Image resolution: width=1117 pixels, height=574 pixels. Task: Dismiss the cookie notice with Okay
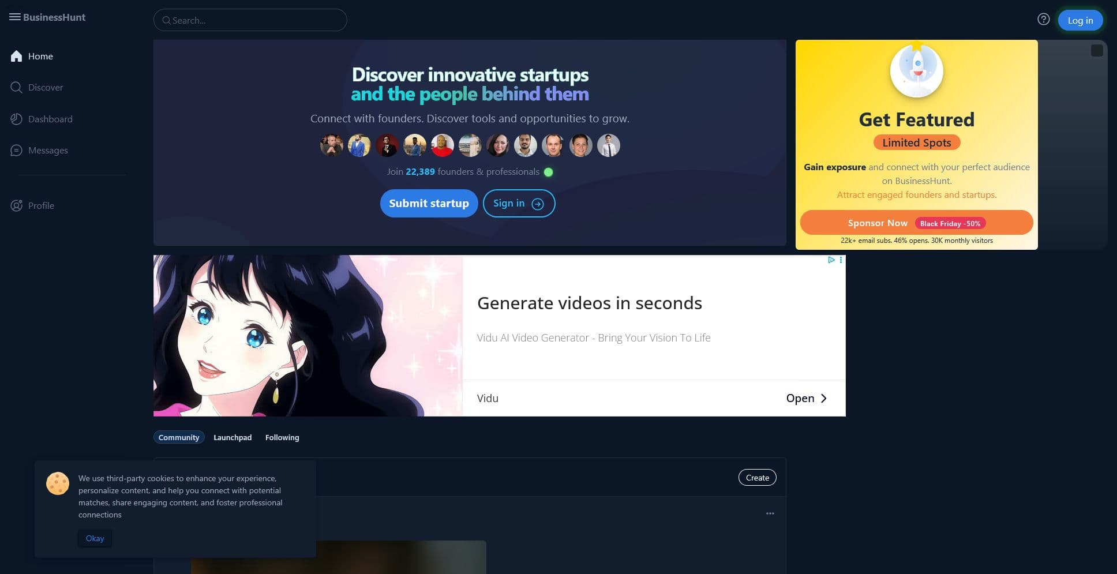pyautogui.click(x=95, y=538)
